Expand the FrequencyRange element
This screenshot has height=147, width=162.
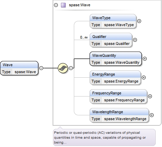tap(150, 96)
